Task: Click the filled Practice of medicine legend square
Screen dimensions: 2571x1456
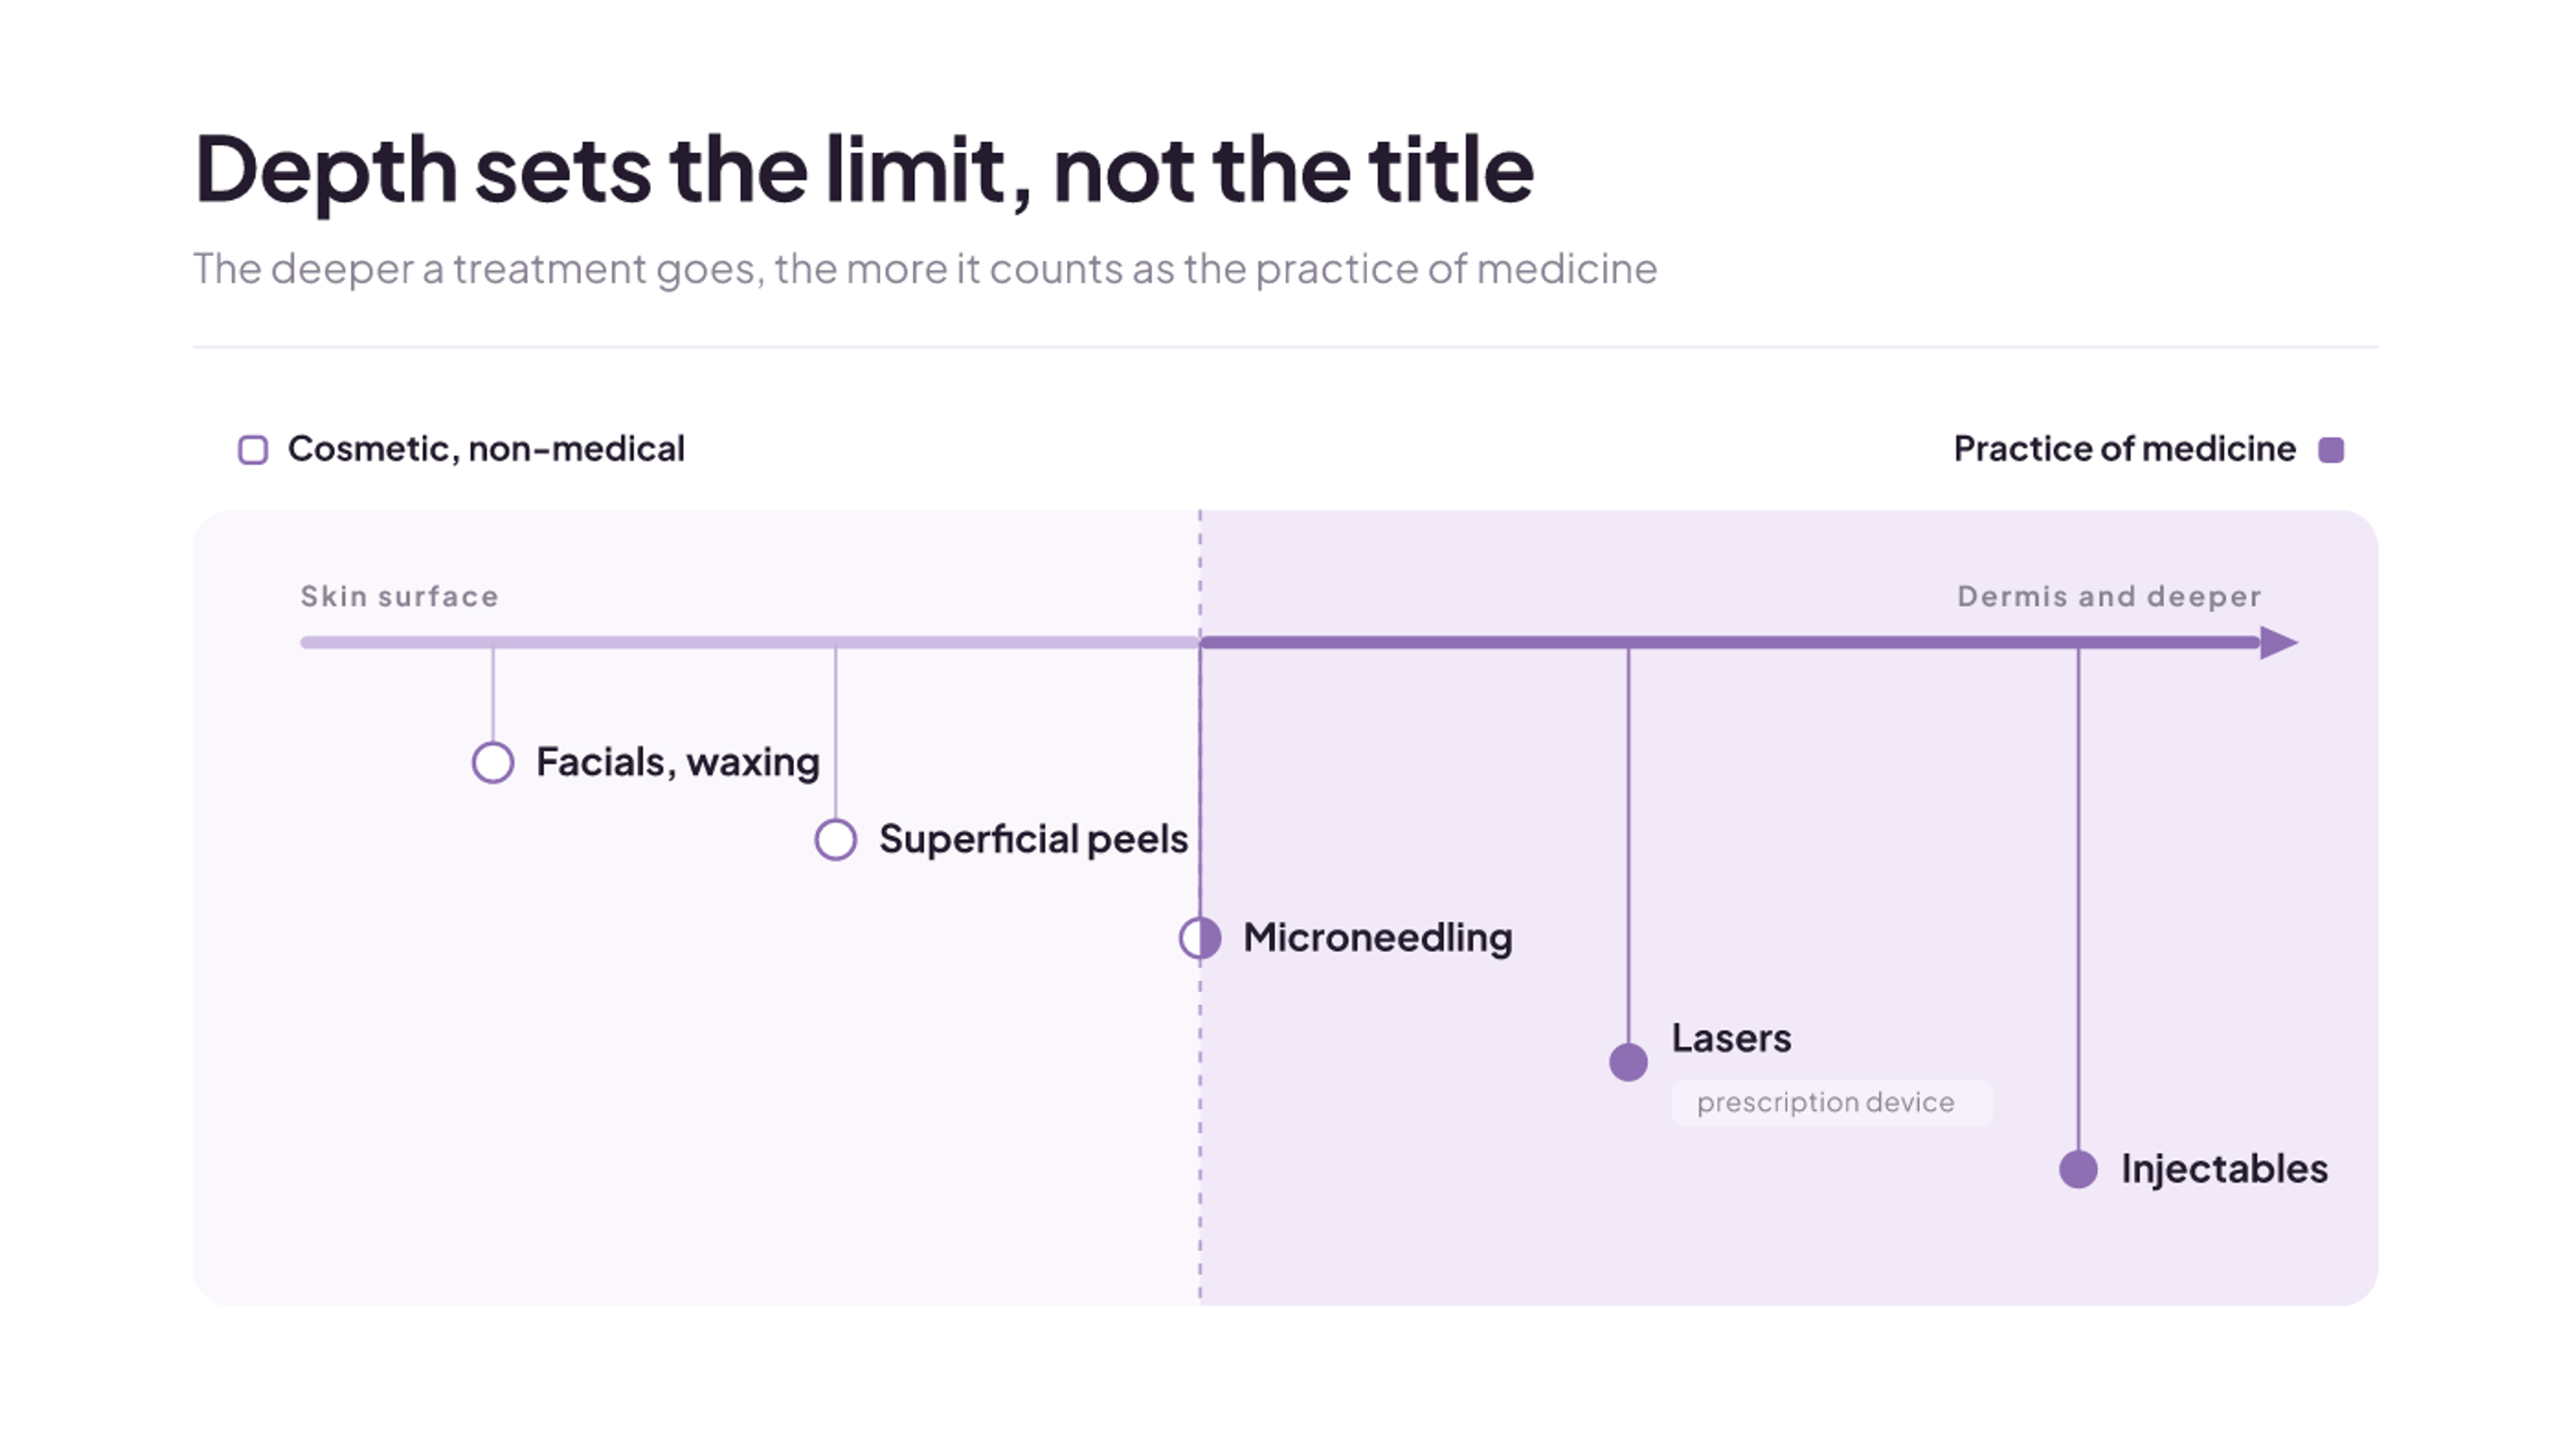Action: (2331, 450)
